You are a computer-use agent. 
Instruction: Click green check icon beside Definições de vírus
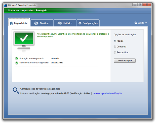tap(17, 63)
